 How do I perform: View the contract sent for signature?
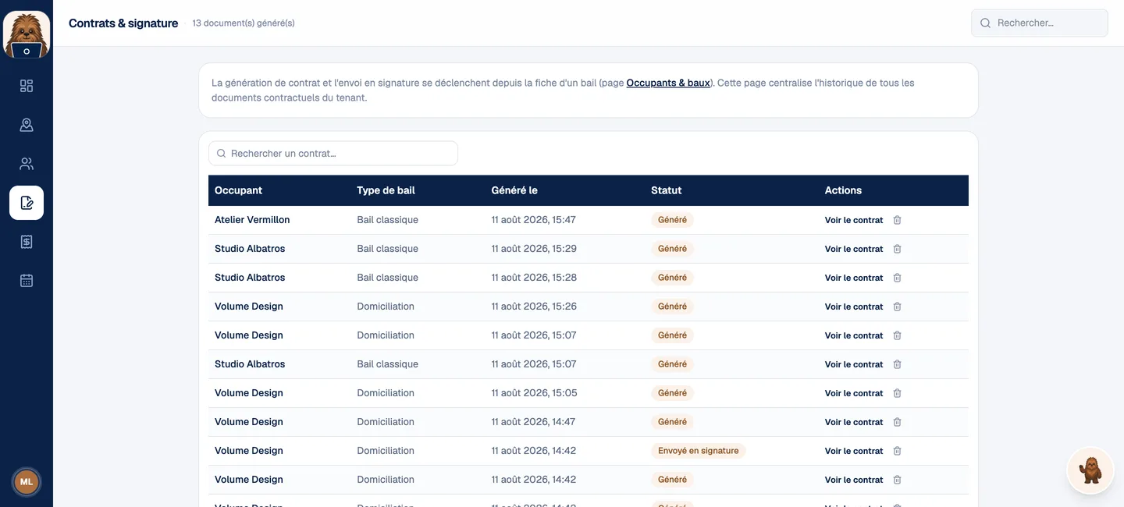click(x=854, y=451)
